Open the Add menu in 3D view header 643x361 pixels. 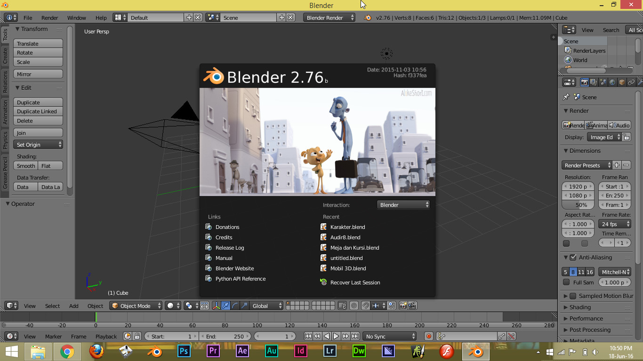tap(74, 306)
